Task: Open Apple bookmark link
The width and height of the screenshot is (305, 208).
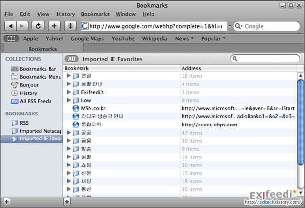Action: click(30, 39)
